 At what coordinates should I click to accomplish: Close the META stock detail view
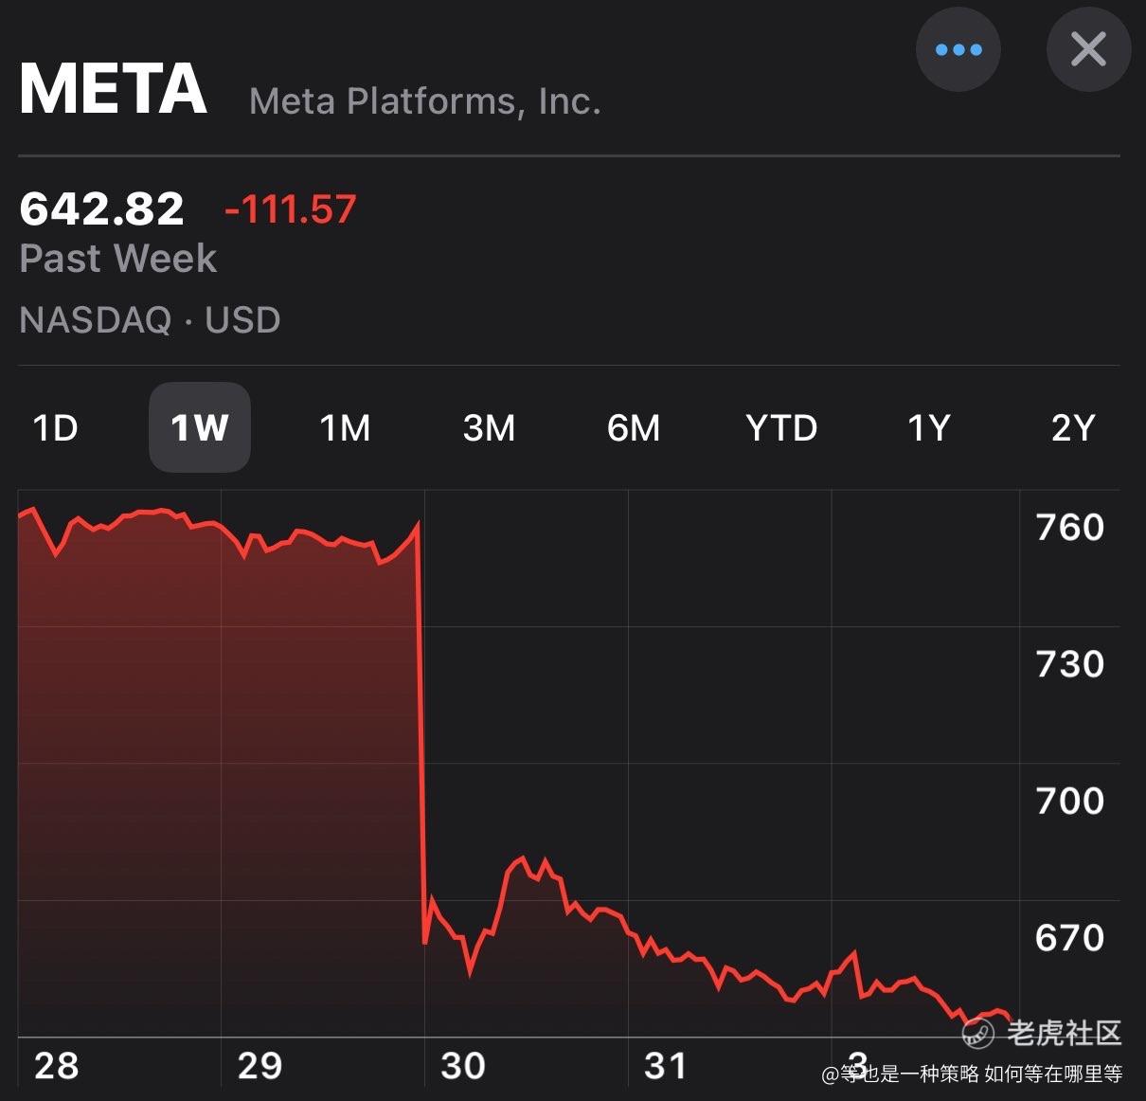point(1088,50)
